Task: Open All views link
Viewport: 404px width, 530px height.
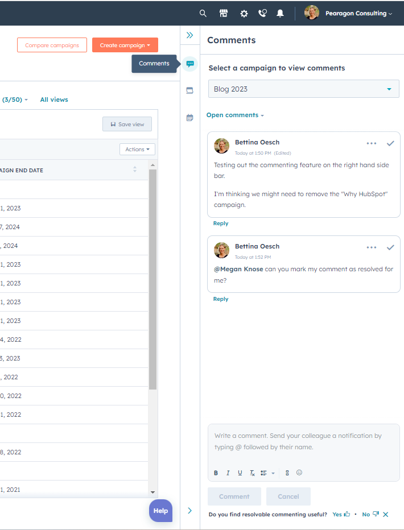Action: 54,100
